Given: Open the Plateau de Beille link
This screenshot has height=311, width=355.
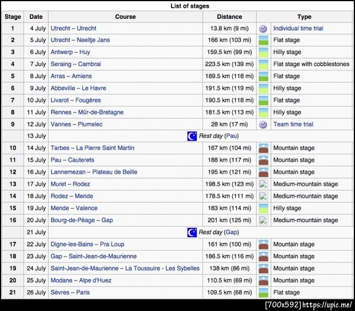Looking at the screenshot, I should tap(115, 172).
